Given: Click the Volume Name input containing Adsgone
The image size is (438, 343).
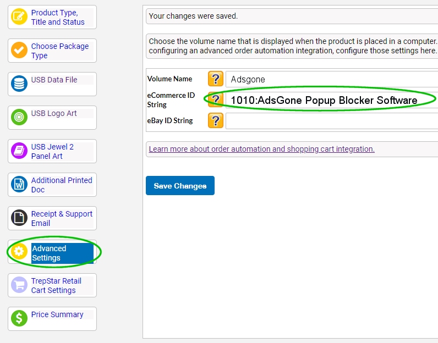Looking at the screenshot, I should pyautogui.click(x=332, y=79).
